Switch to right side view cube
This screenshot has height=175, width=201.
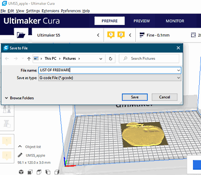(57, 172)
